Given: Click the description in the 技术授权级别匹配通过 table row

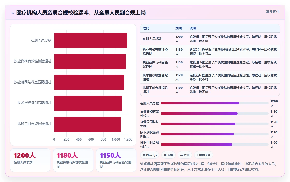Looking at the screenshot, I should tap(233, 77).
